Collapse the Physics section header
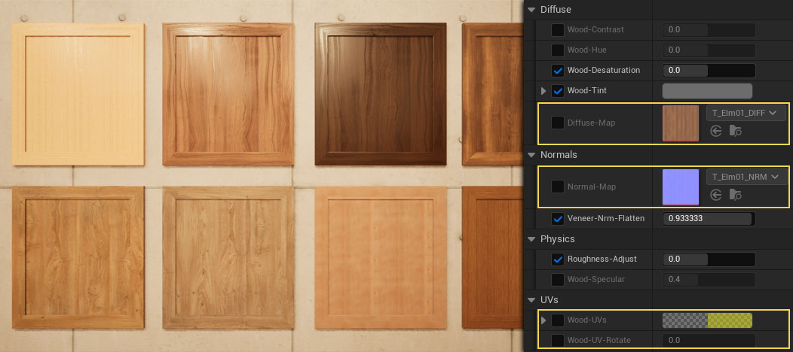Viewport: 793px width, 352px height. [532, 239]
